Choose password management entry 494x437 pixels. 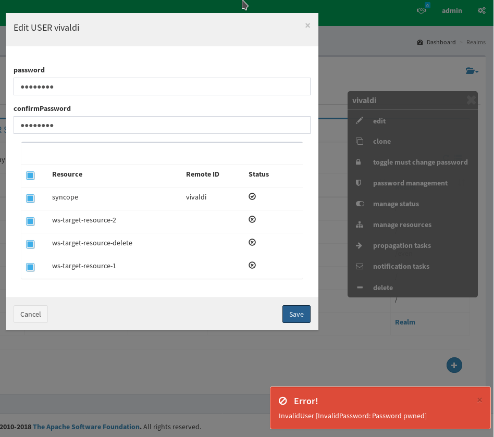pyautogui.click(x=410, y=183)
